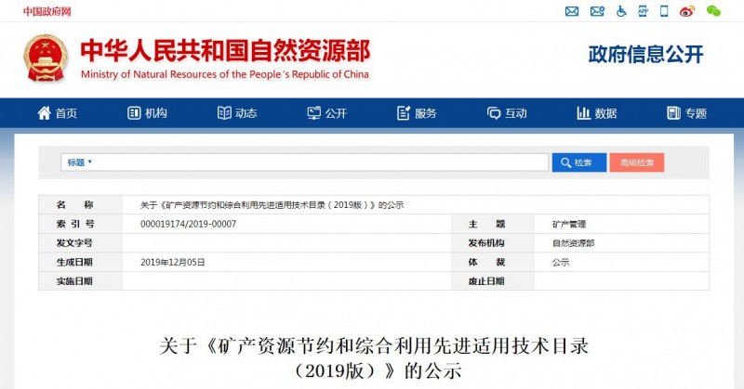744x389 pixels.
Task: Click the national emblem logo
Action: [45, 58]
